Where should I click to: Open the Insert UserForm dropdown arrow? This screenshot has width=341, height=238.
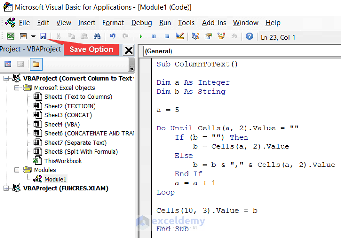click(33, 37)
